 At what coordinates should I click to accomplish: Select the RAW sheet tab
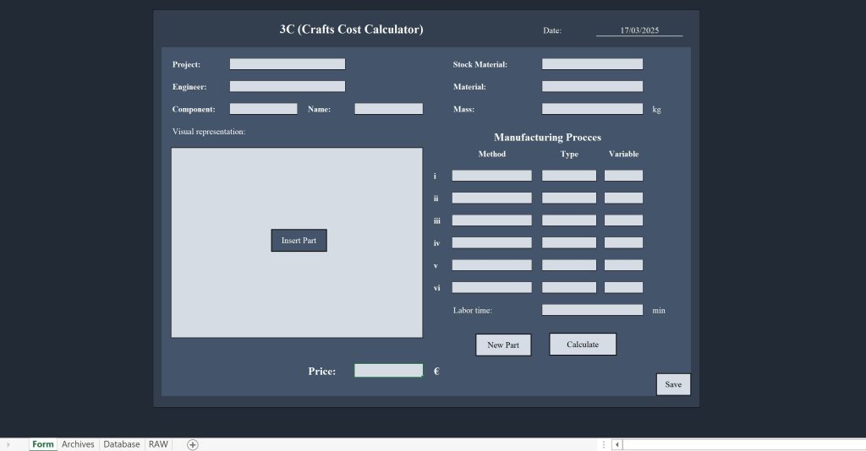click(x=158, y=444)
